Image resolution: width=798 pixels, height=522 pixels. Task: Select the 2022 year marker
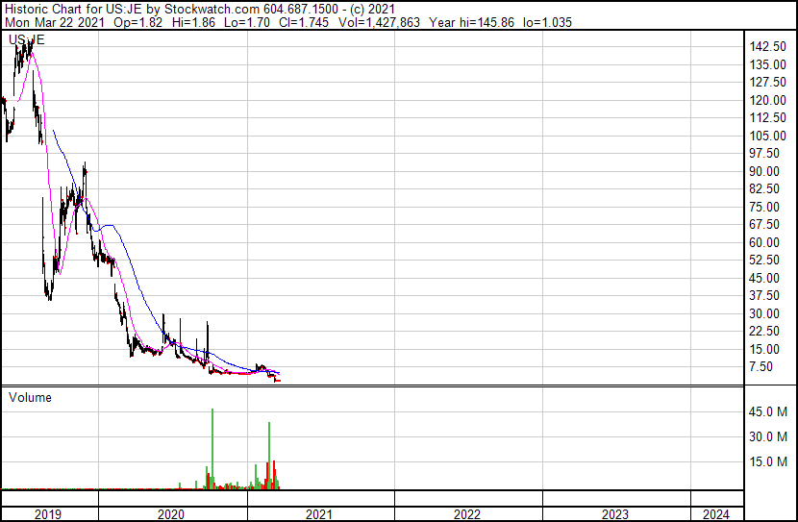pos(467,514)
